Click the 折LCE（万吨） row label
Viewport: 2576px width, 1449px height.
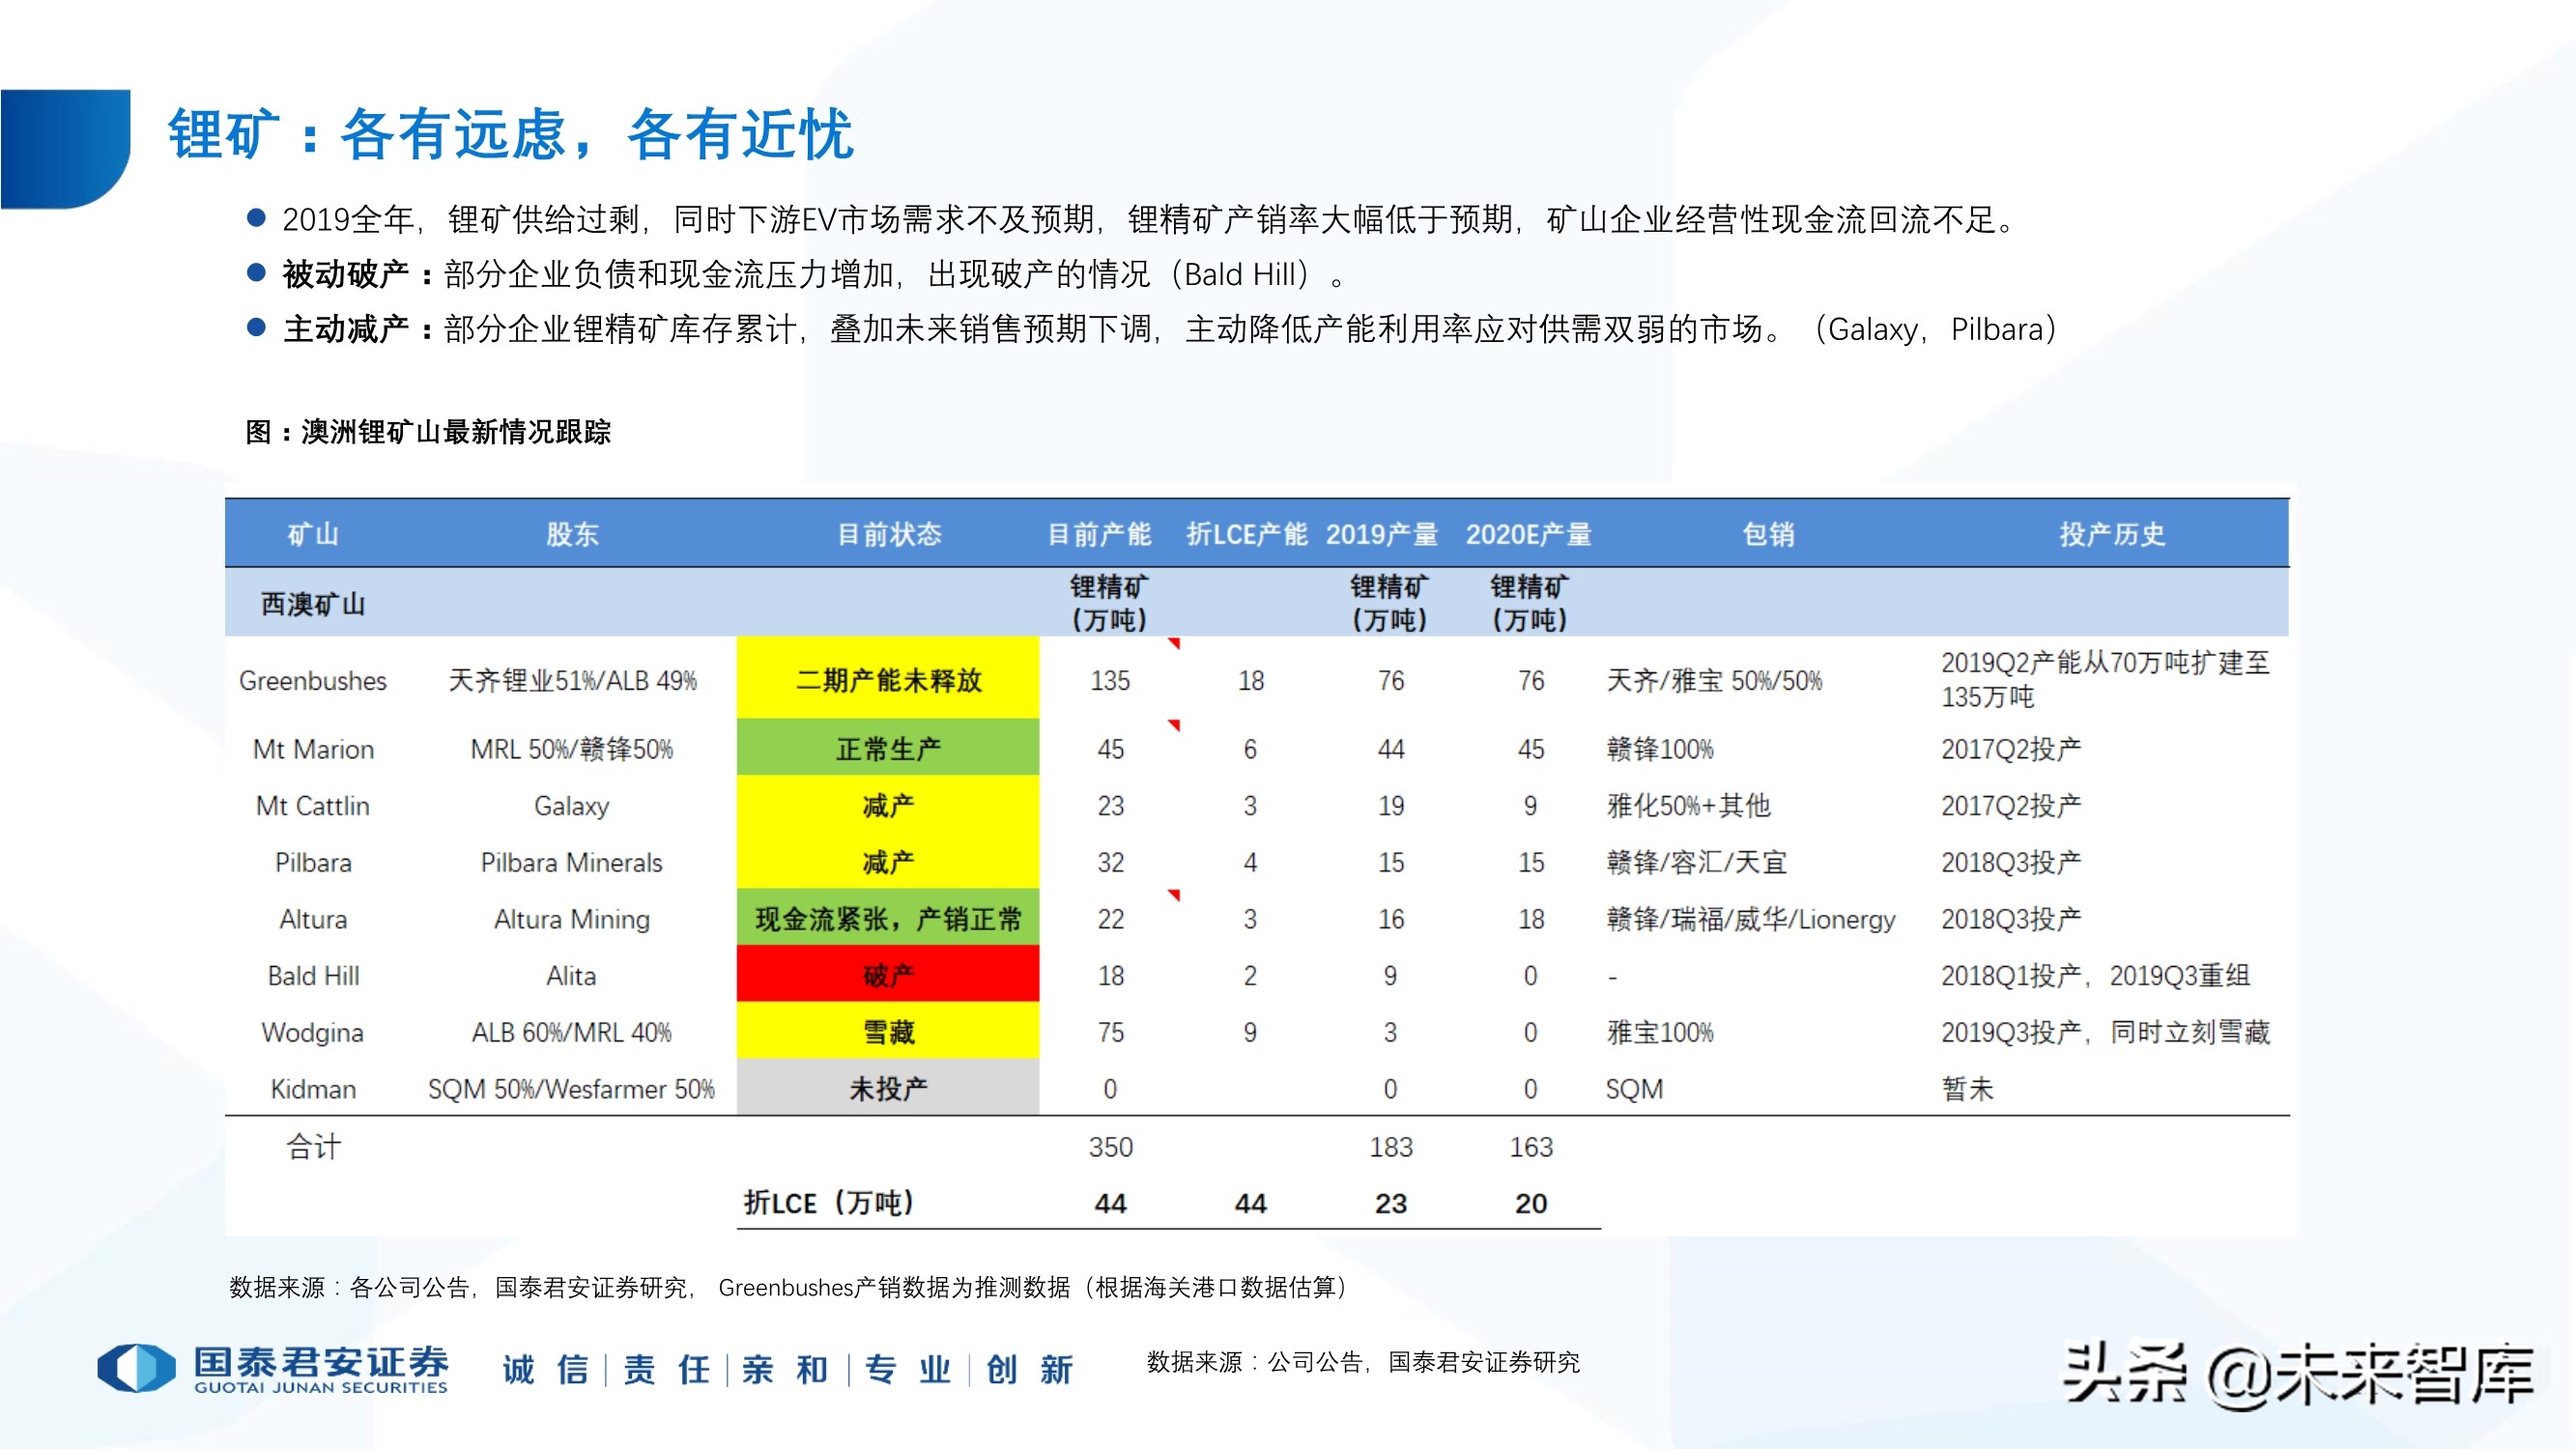[x=829, y=1203]
